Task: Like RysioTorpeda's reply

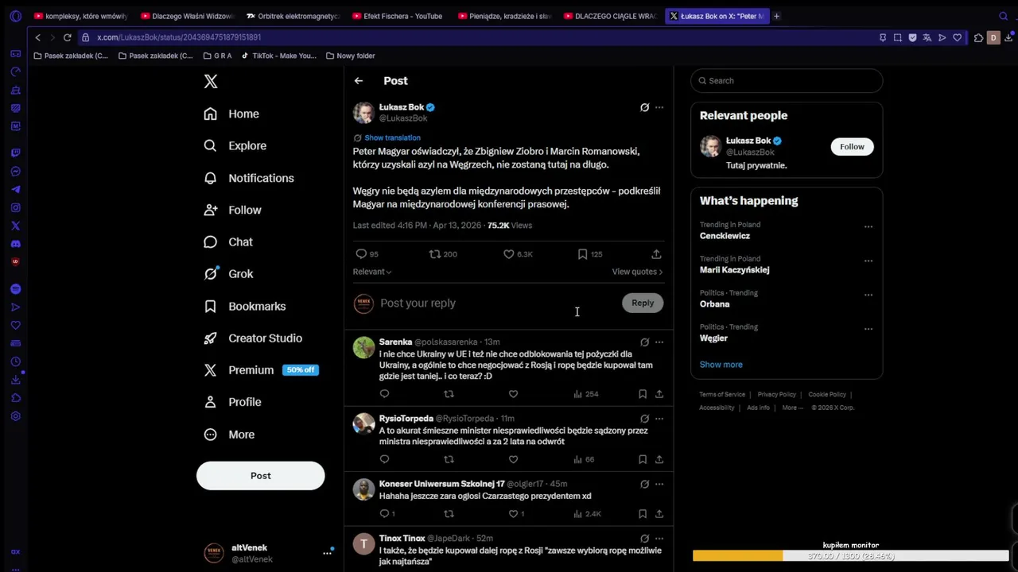Action: pos(513,459)
